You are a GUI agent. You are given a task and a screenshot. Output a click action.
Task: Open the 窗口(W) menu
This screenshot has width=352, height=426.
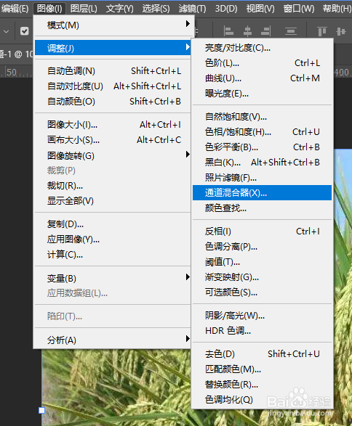pos(299,9)
